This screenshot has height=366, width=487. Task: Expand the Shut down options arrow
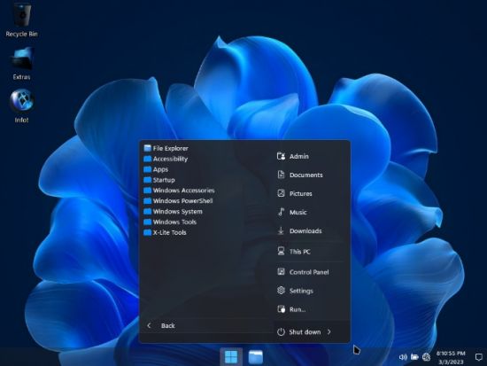[x=329, y=331]
